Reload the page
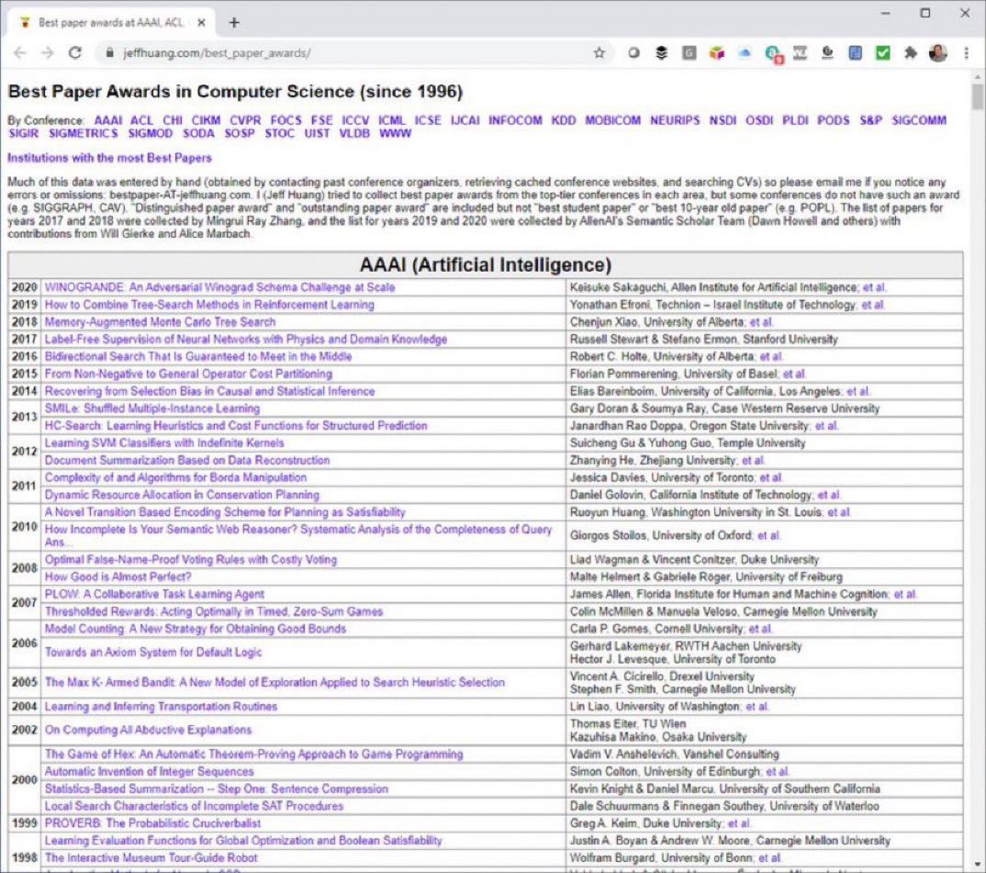Screen dimensions: 986x873 tap(75, 53)
